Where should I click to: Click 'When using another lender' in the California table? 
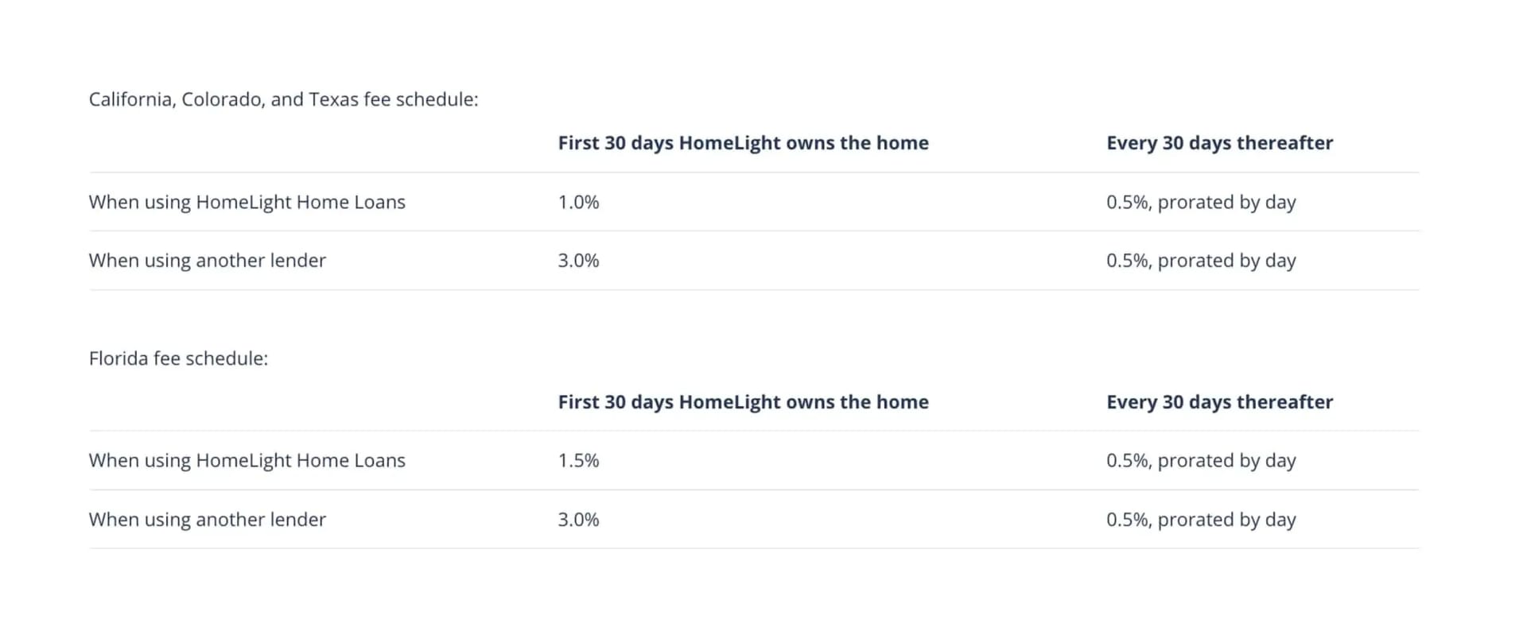click(208, 261)
